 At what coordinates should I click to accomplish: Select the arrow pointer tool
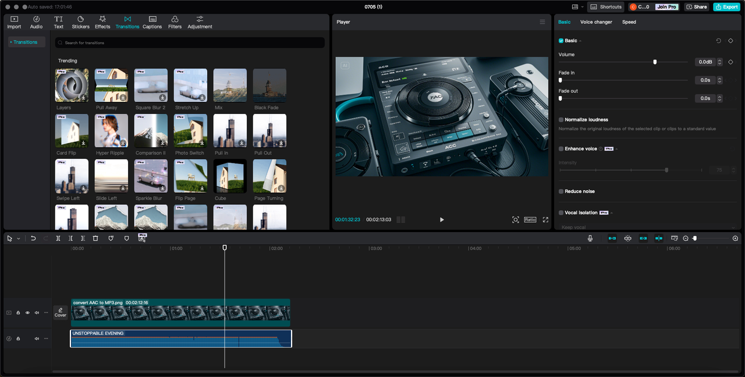click(10, 239)
